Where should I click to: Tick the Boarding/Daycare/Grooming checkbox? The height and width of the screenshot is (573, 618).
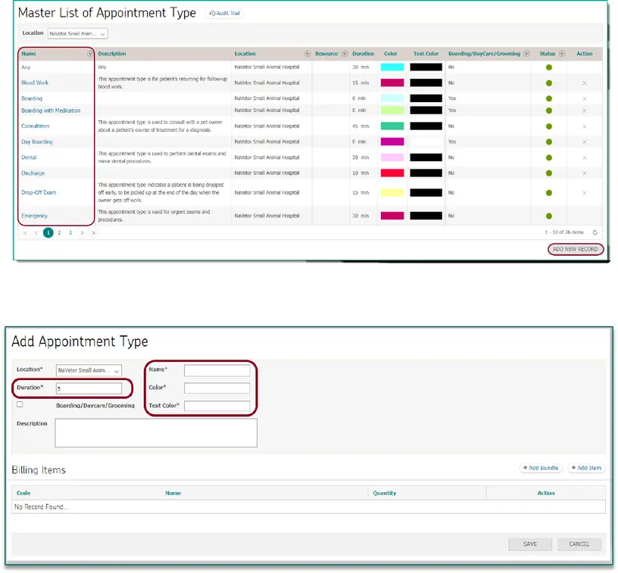pos(20,404)
